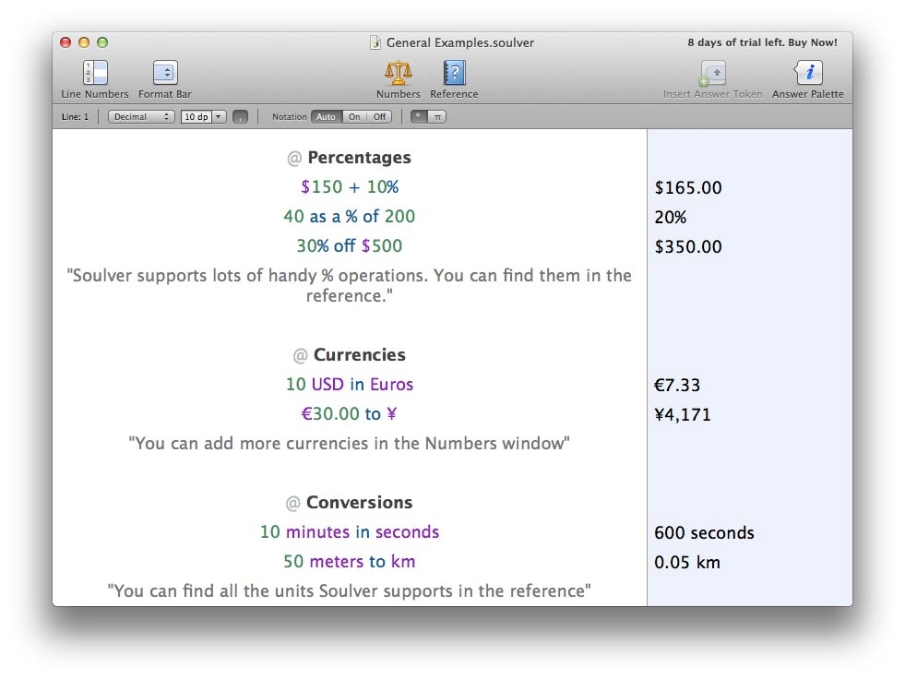Set Notation to On
The image size is (905, 679).
(x=354, y=116)
